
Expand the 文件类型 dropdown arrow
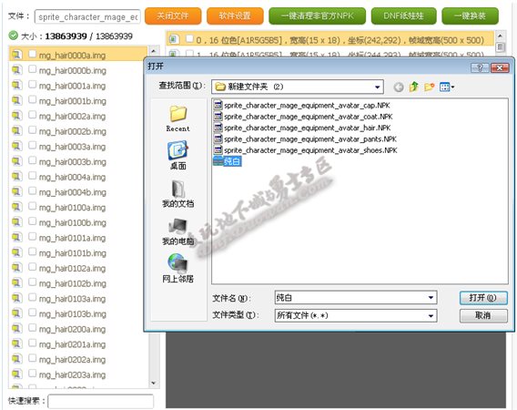click(431, 316)
